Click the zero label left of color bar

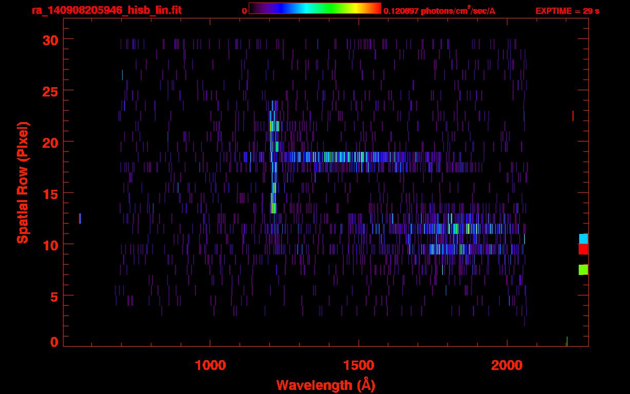coord(245,11)
